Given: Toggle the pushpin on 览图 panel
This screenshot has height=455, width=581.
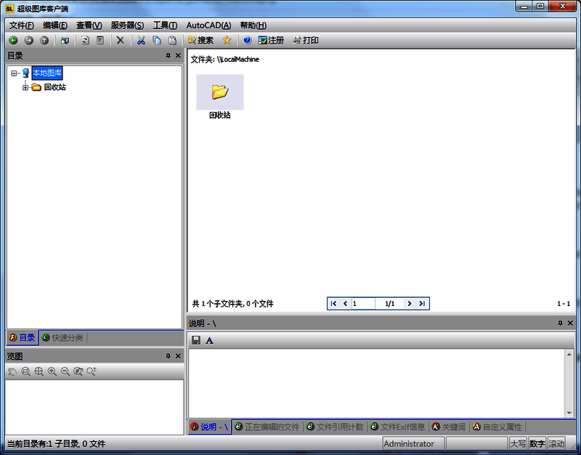Looking at the screenshot, I should (x=168, y=356).
